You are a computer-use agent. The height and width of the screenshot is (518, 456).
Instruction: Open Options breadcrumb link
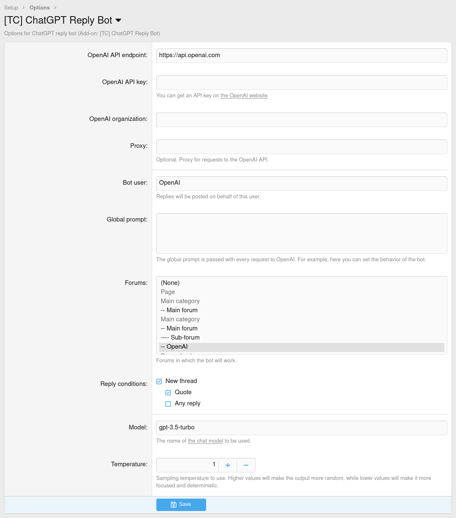tap(39, 7)
